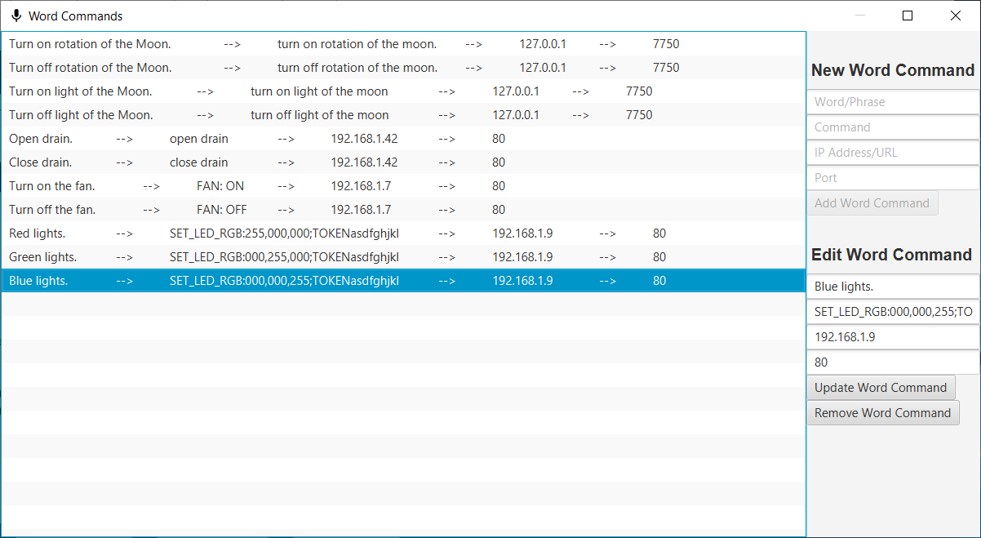Focus the new Port input field

click(893, 178)
